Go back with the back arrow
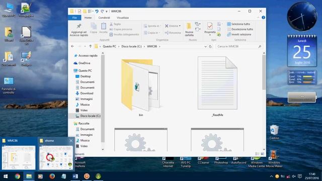 (72, 46)
